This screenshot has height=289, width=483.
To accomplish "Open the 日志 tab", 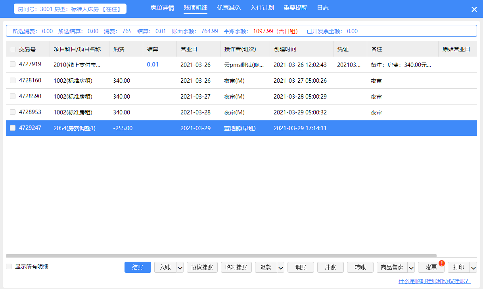I will pyautogui.click(x=323, y=8).
